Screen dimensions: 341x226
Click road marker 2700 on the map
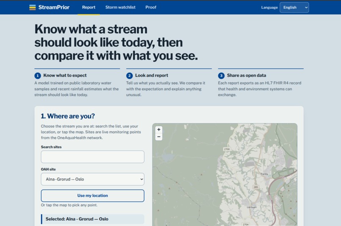click(227, 149)
